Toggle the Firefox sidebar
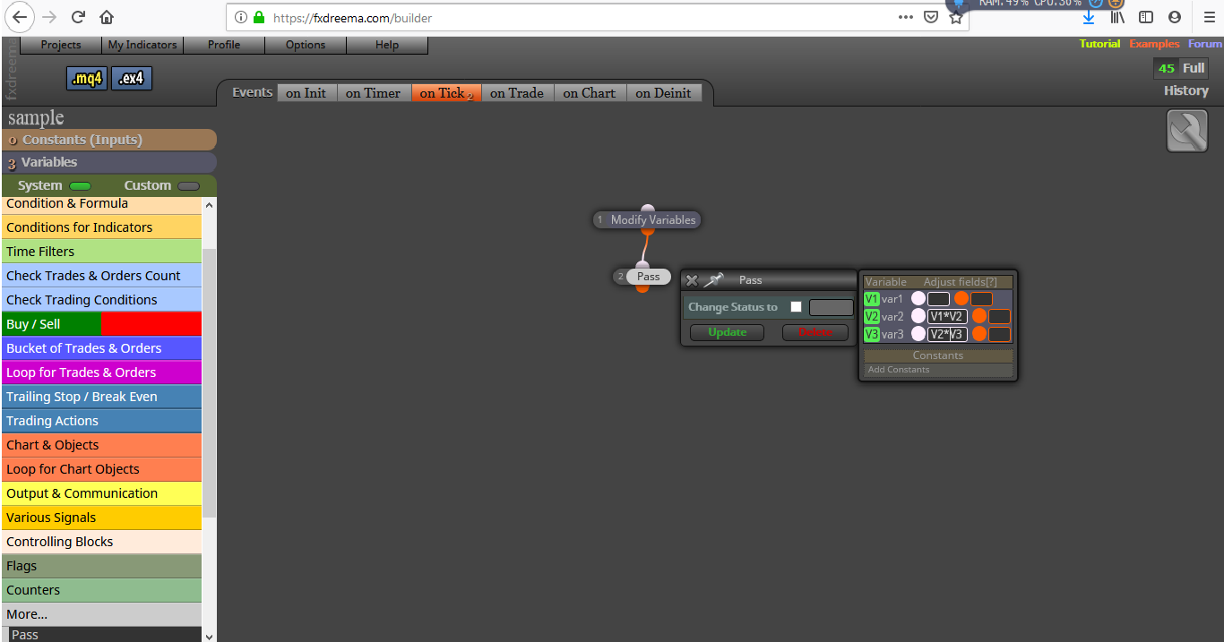The width and height of the screenshot is (1224, 642). click(1146, 17)
